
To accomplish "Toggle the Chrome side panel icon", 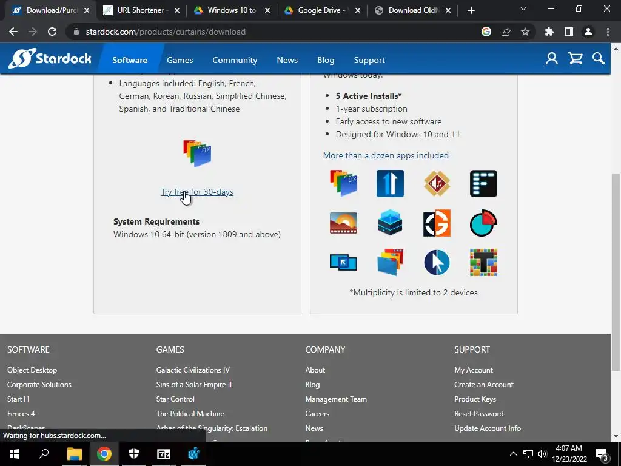I will pos(569,32).
